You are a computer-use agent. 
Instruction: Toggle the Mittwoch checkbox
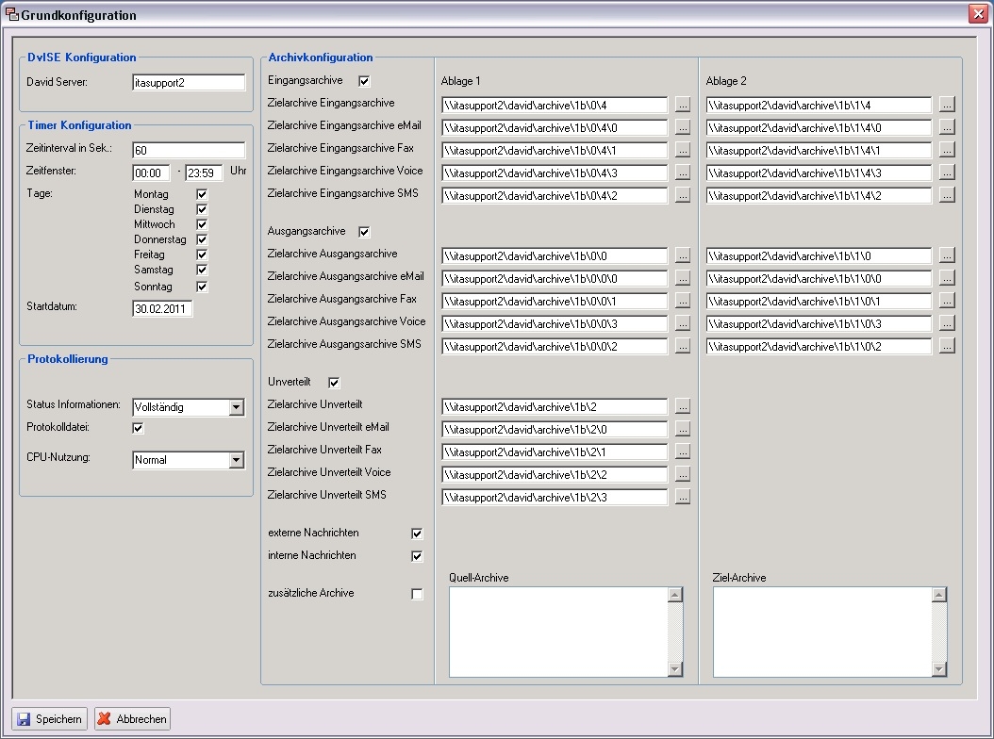click(202, 225)
